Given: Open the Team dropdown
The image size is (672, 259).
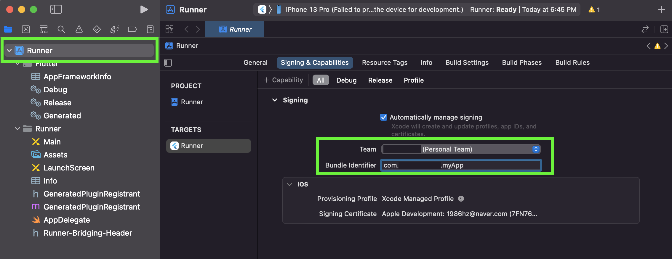Looking at the screenshot, I should [x=461, y=149].
